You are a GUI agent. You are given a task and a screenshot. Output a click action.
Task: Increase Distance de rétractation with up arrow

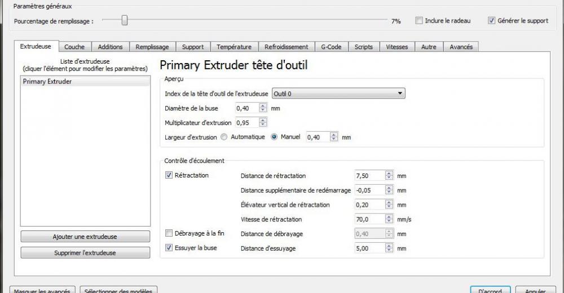(x=389, y=174)
